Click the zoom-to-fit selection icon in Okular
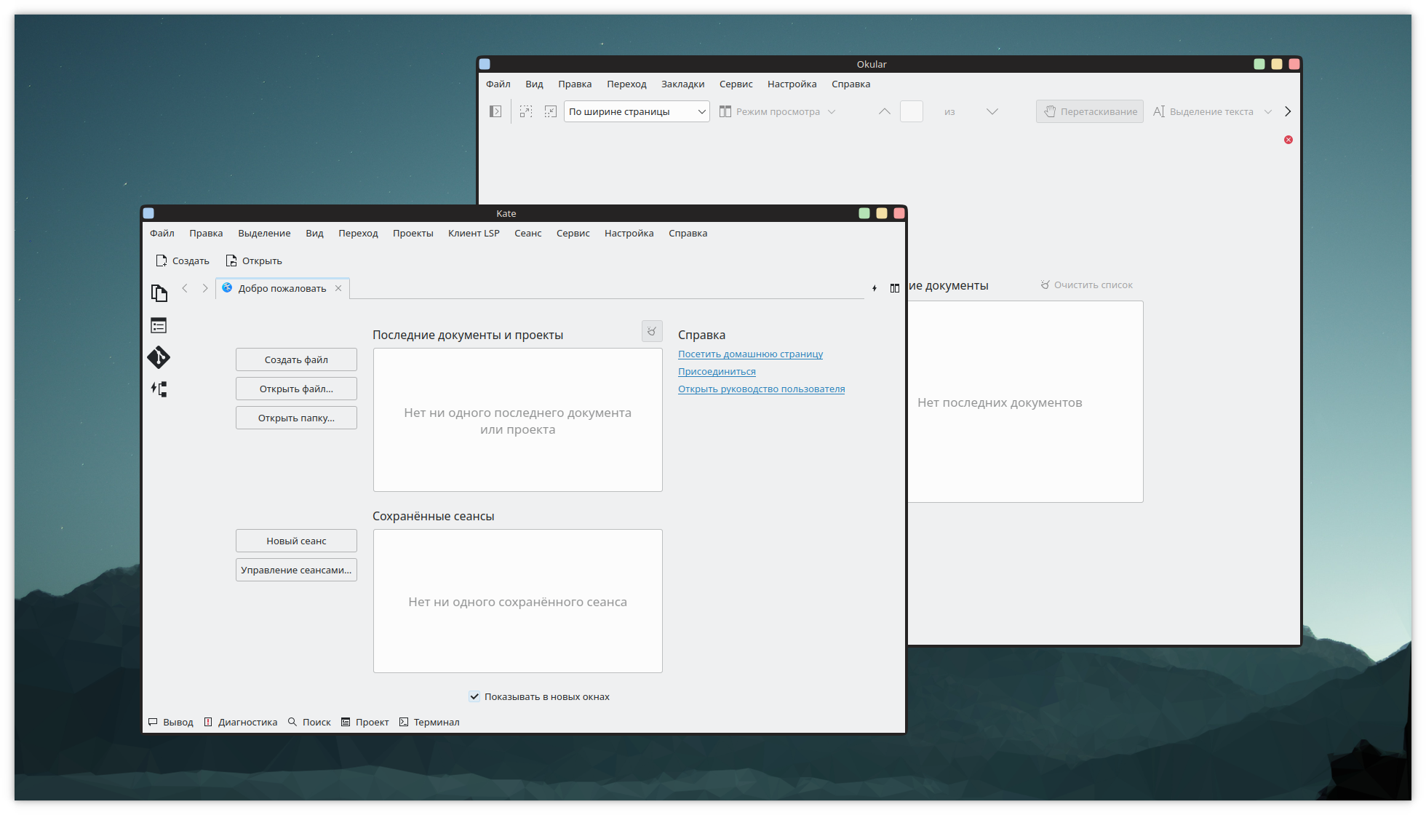The image size is (1426, 815). [526, 111]
